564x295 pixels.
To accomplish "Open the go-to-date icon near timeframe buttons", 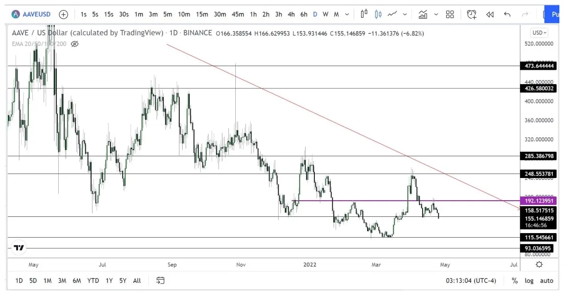I will click(160, 281).
